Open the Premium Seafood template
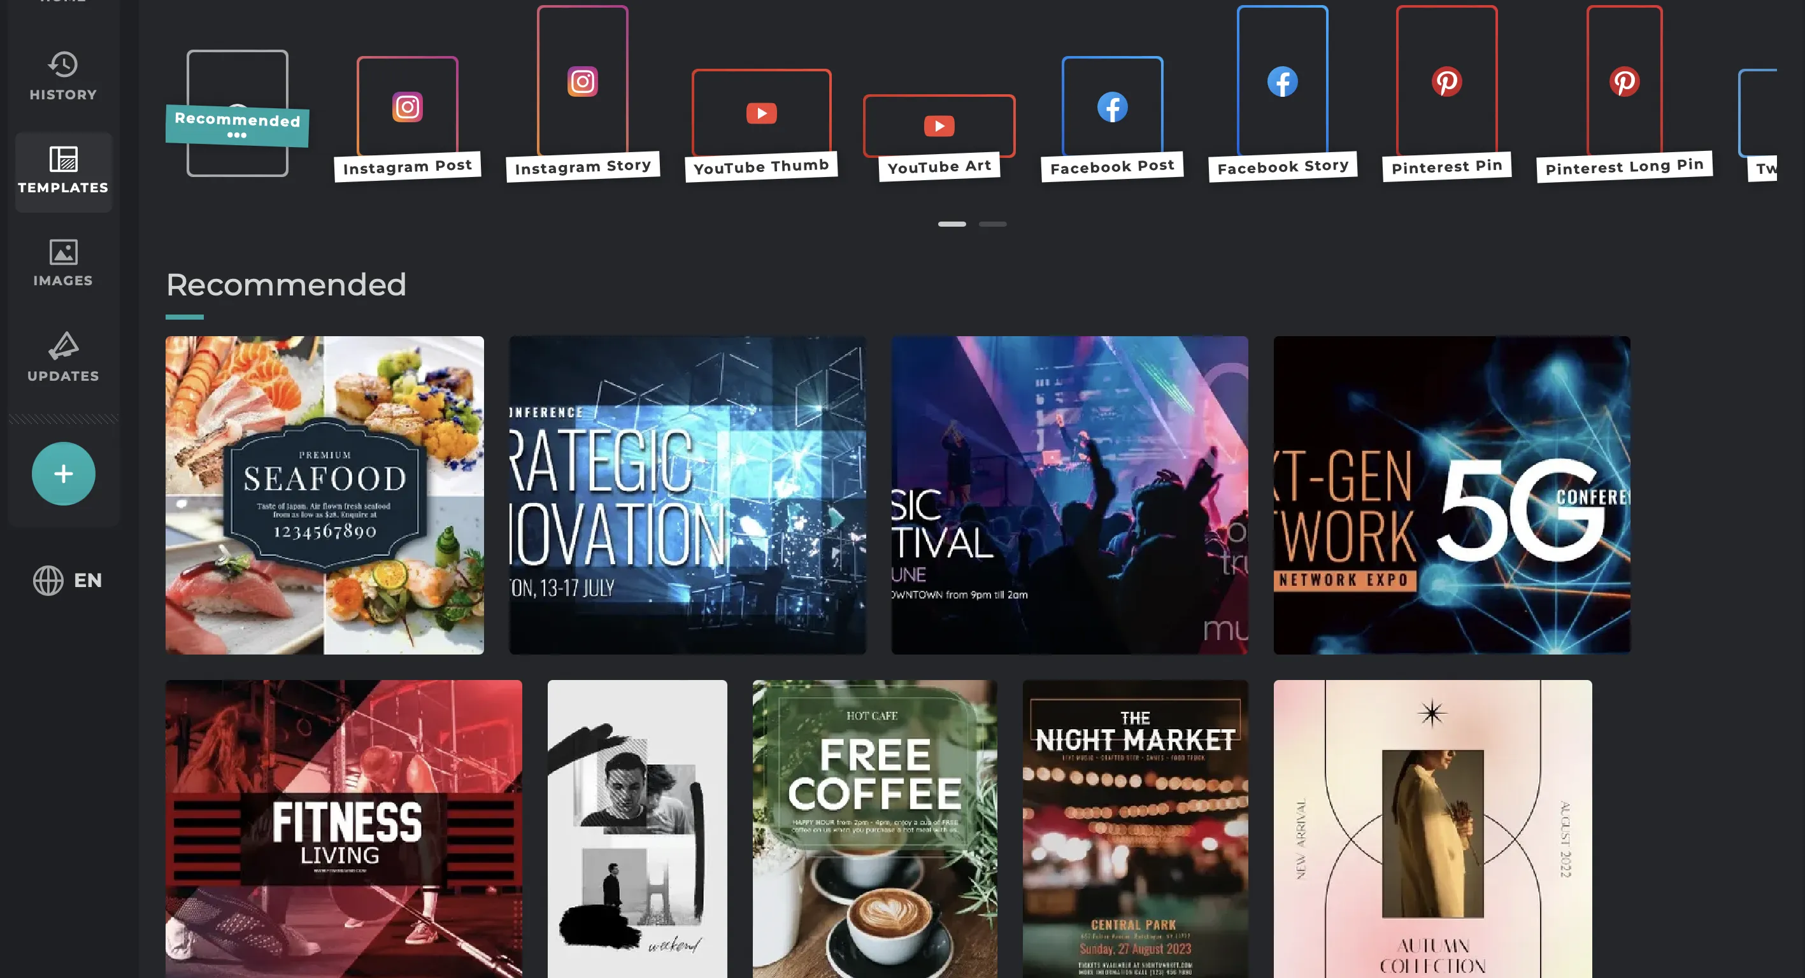This screenshot has width=1805, height=978. (324, 495)
